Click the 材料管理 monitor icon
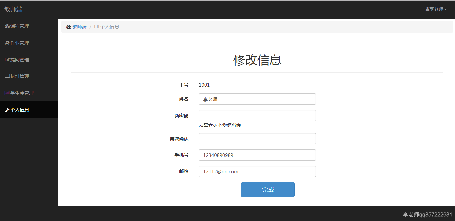Screen dimensions: 455x221 [7, 76]
